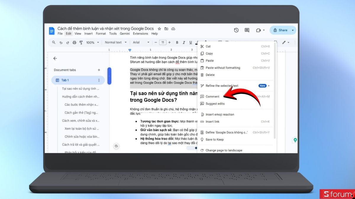This screenshot has width=355, height=199.
Task: Open Tab 1 more options menu
Action: tap(99, 80)
